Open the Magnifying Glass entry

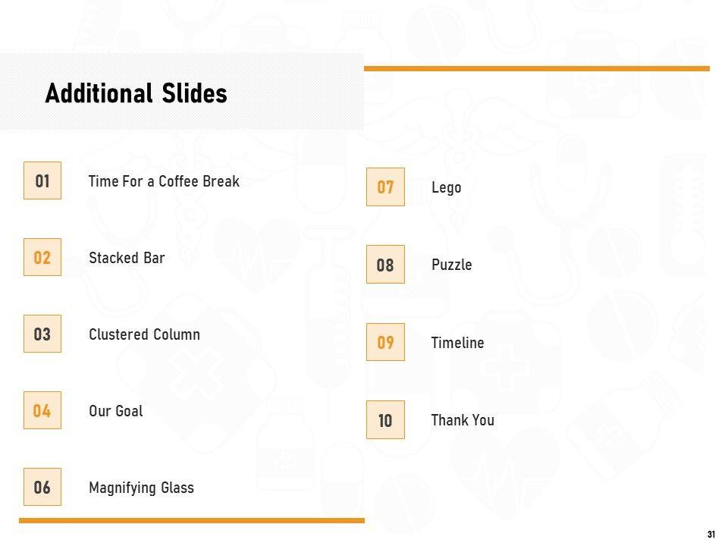(x=141, y=488)
